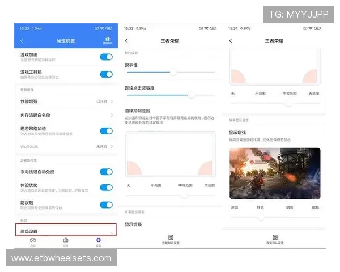
Task: Tap the 性能增强 label
Action: coord(29,101)
